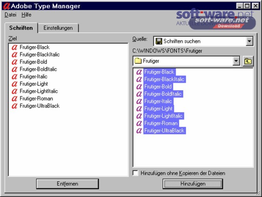Select Frutiger-Black text in Ziel list
This screenshot has width=262, height=197.
[x=35, y=47]
